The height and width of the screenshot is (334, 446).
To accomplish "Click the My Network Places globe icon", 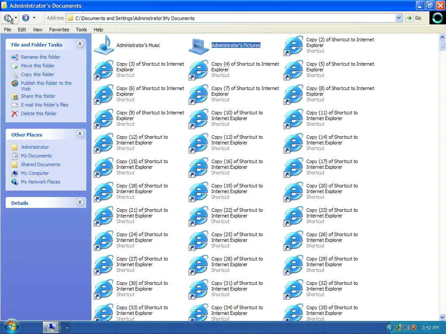I will (x=15, y=182).
